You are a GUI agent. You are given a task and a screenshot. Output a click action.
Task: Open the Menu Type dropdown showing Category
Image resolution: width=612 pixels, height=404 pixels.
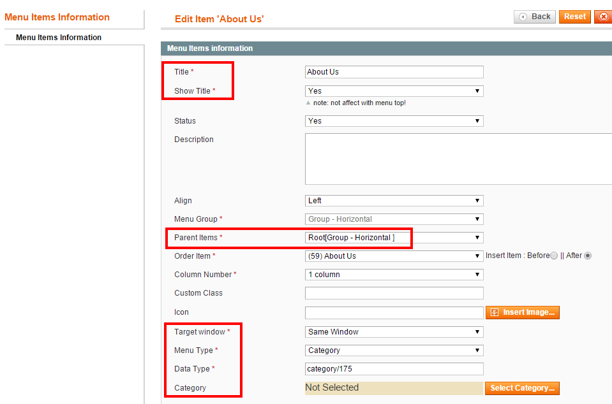point(394,350)
